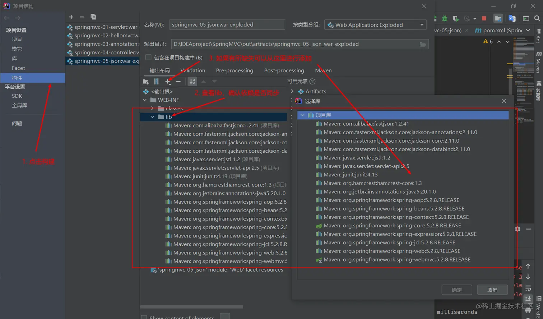Open modules in project settings

coord(17,48)
